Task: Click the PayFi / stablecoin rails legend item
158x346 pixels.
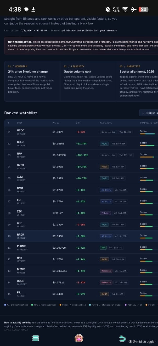Action: tap(105, 305)
